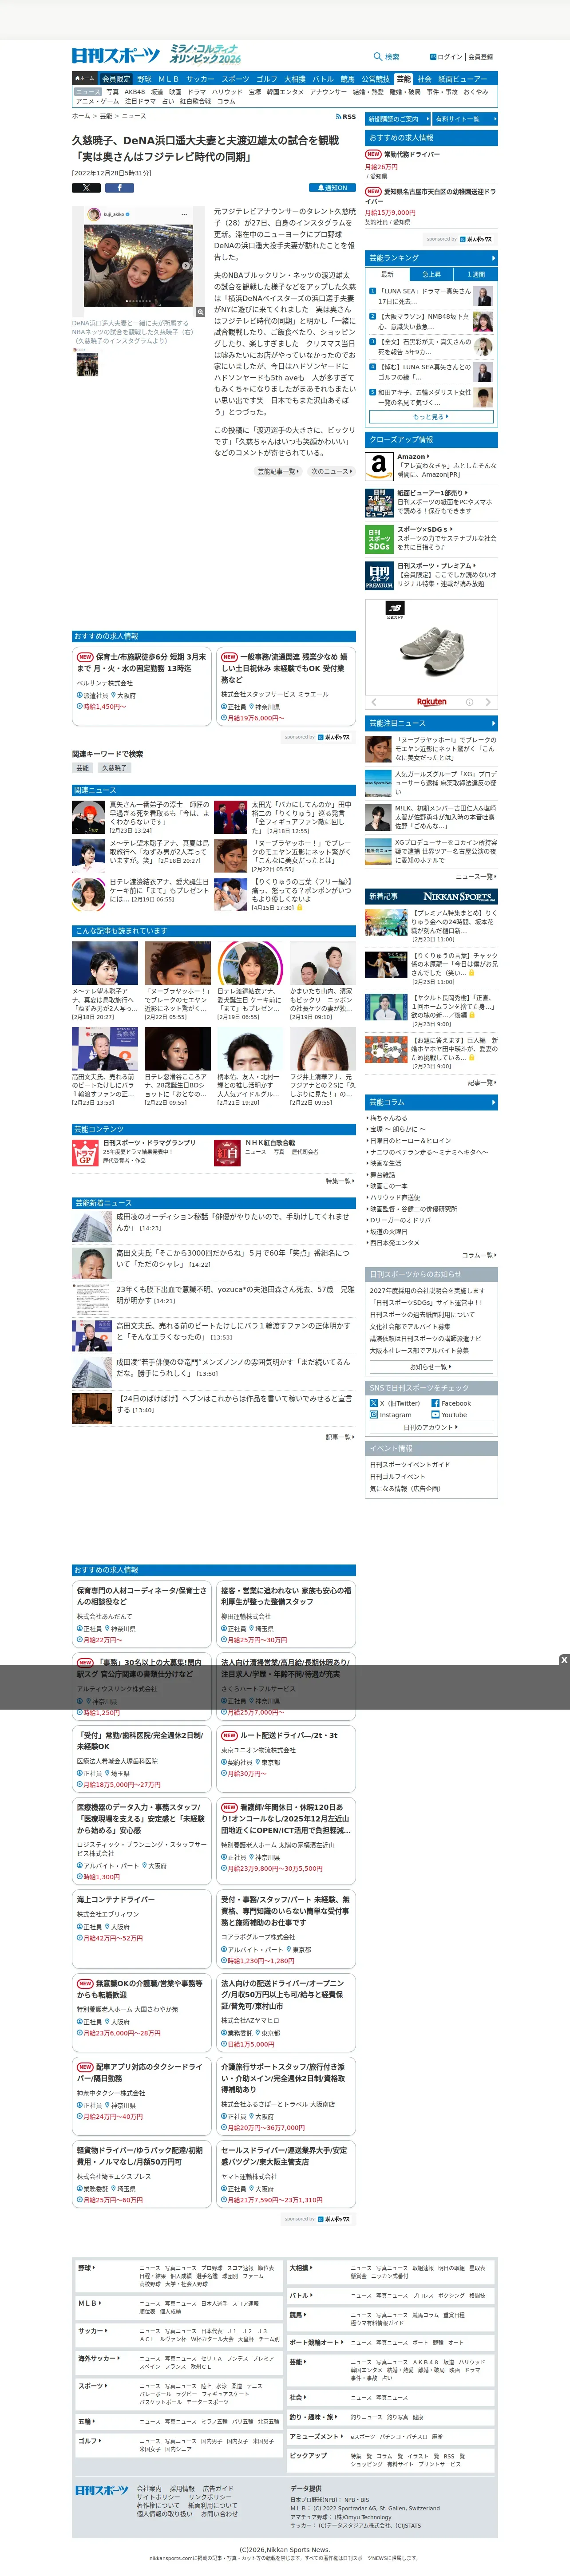This screenshot has height=2576, width=570.
Task: Open the 有料サイト一覧 button
Action: tap(464, 119)
